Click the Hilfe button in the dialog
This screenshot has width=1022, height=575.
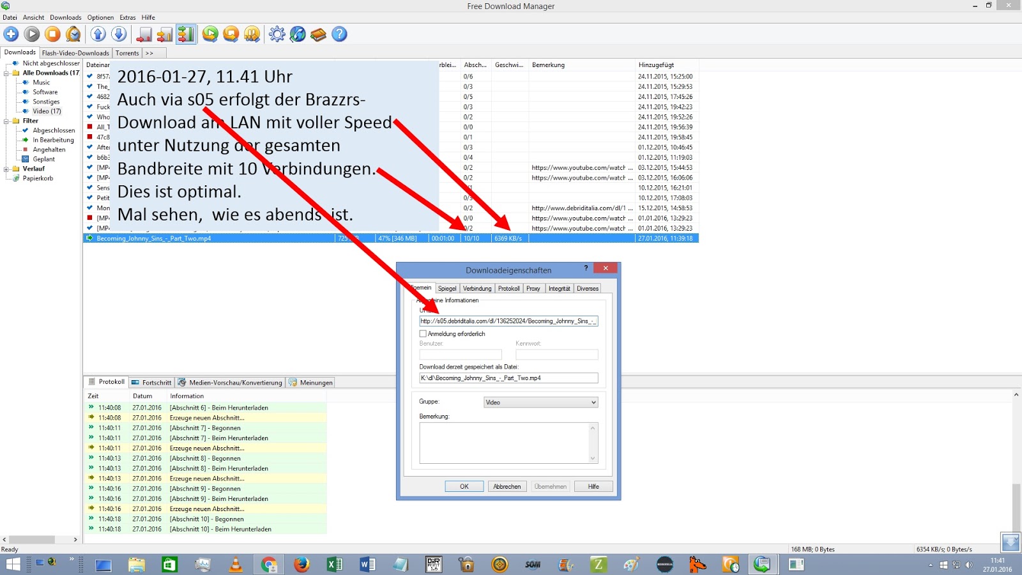[x=593, y=487]
